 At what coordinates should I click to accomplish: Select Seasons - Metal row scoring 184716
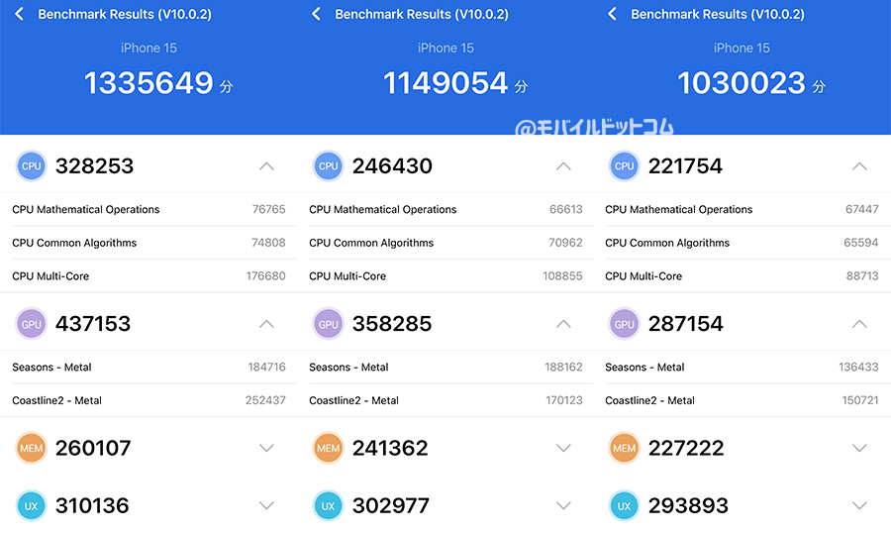148,368
